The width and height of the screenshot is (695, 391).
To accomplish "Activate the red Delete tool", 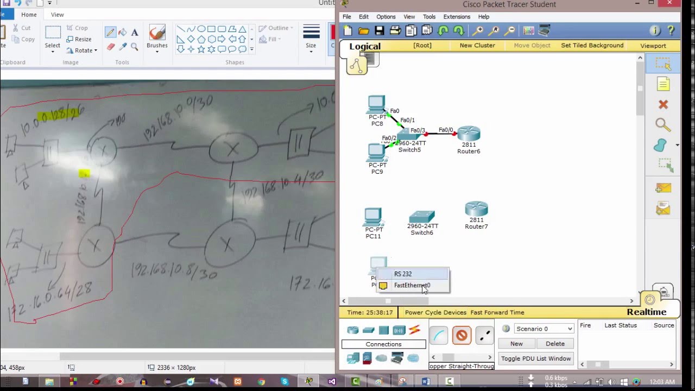I will [663, 104].
